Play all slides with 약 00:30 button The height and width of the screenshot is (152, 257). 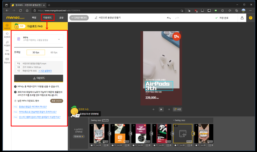79,136
